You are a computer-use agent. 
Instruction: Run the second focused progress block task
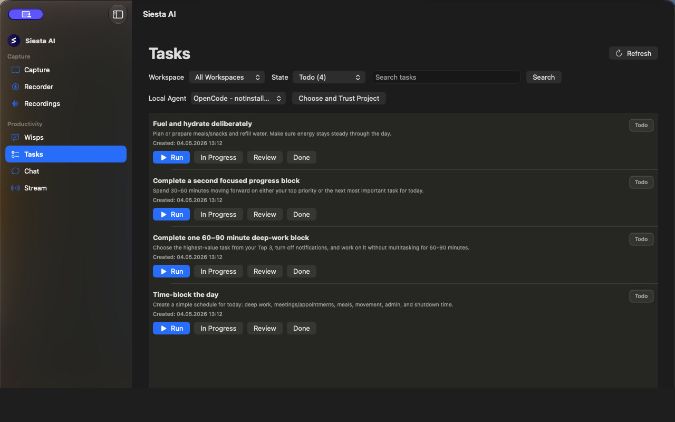tap(171, 214)
